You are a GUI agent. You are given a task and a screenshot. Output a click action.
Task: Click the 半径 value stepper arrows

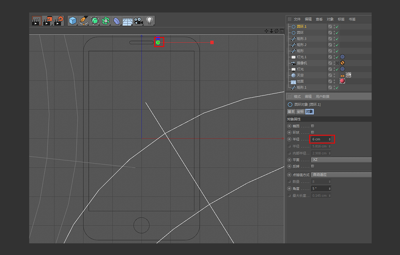tap(330, 139)
